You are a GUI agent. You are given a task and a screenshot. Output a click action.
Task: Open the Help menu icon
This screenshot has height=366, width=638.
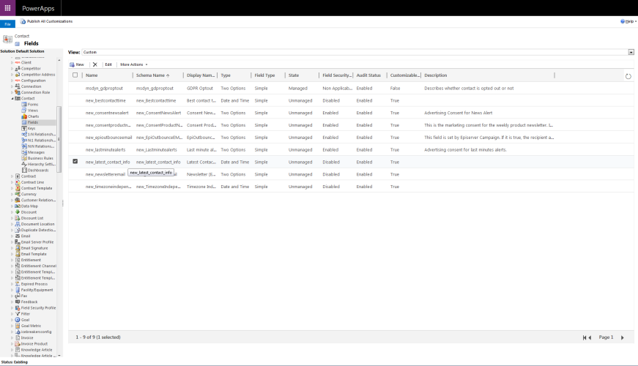click(x=623, y=21)
